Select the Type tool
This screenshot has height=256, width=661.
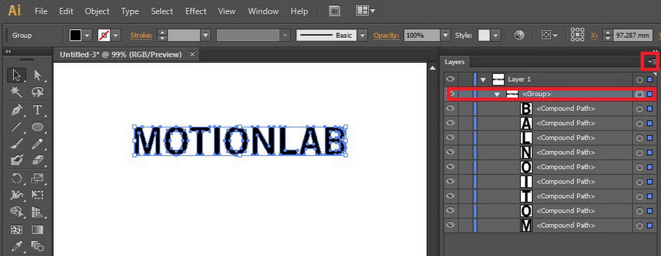[x=38, y=110]
